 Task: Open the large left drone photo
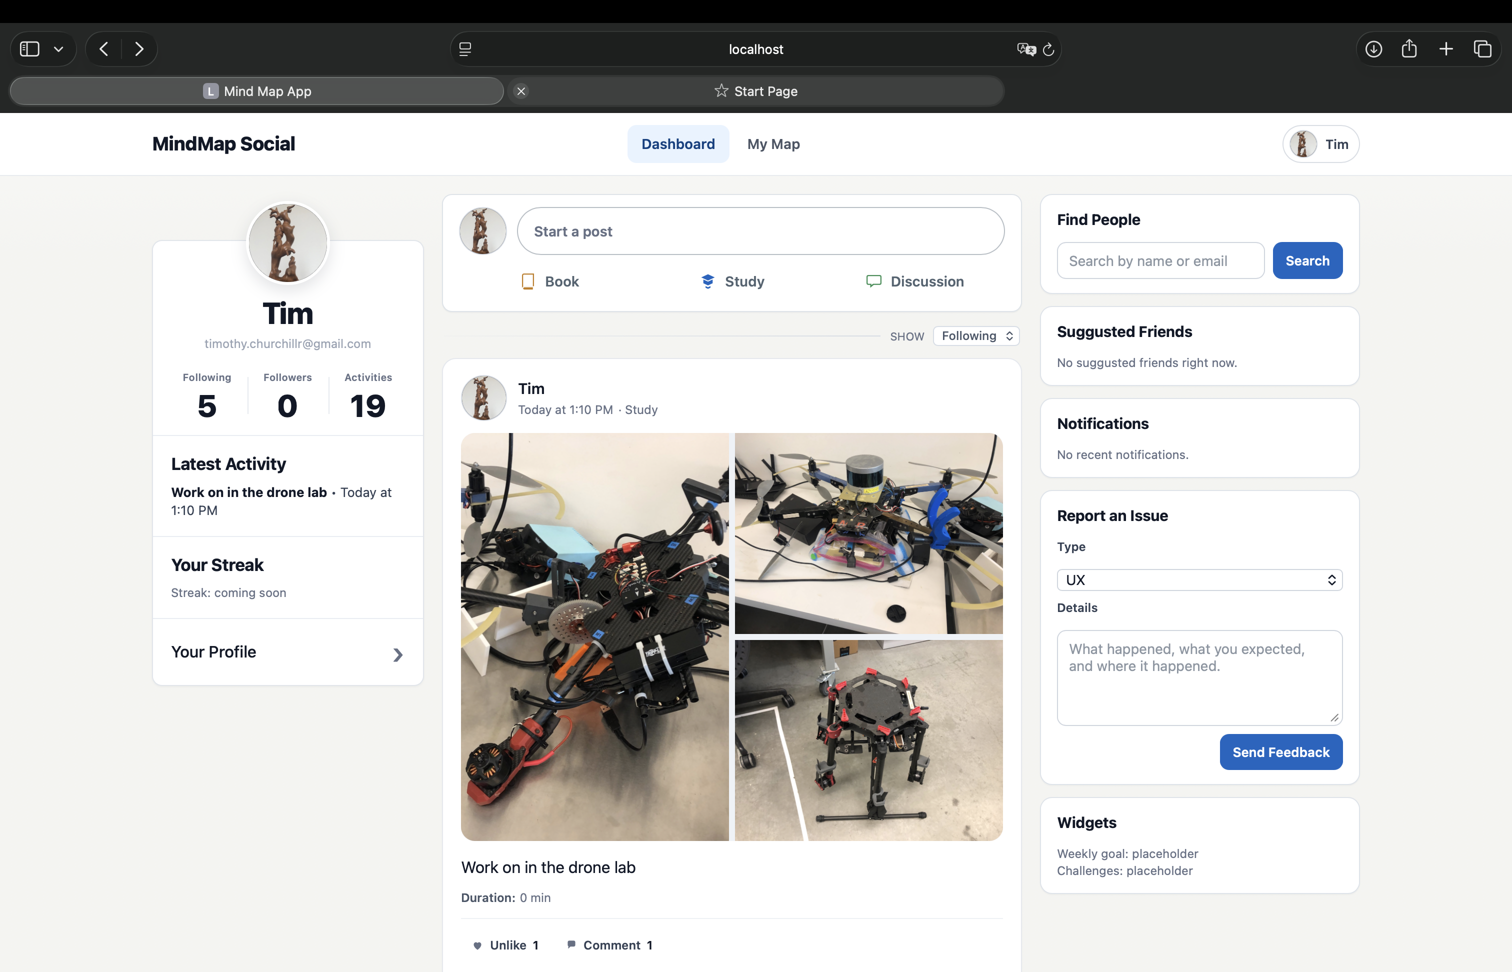tap(594, 636)
